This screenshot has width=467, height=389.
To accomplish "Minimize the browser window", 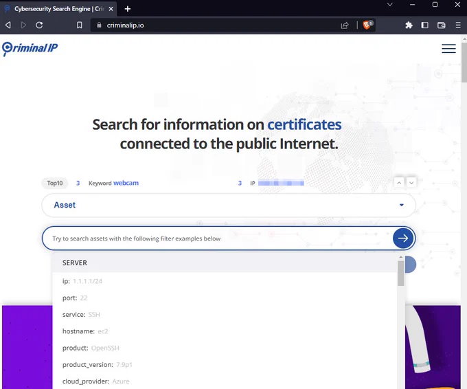I will (x=413, y=5).
